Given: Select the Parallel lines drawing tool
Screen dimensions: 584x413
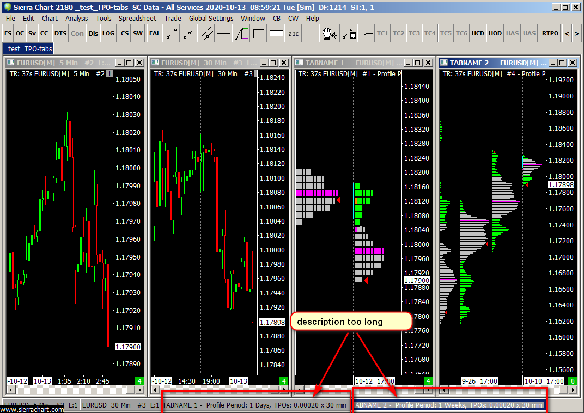Looking at the screenshot, I should 206,33.
